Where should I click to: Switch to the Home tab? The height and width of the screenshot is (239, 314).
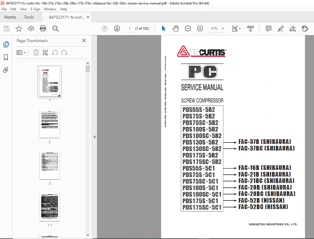tap(10, 17)
